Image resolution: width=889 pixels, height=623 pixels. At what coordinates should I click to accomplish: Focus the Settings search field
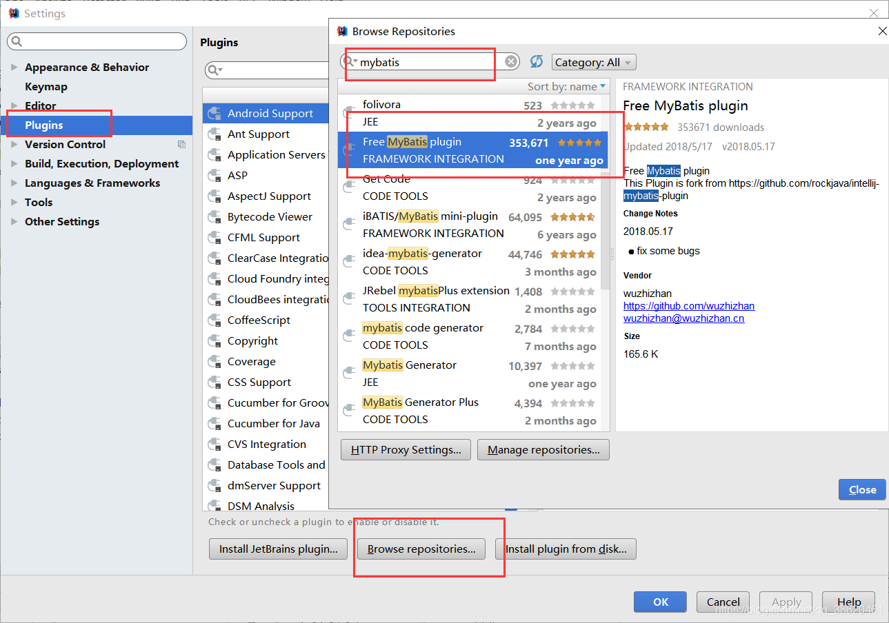(97, 41)
